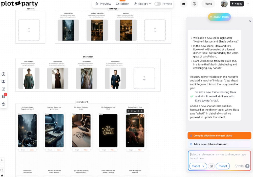Click Compile clips into a longer video

(219, 136)
